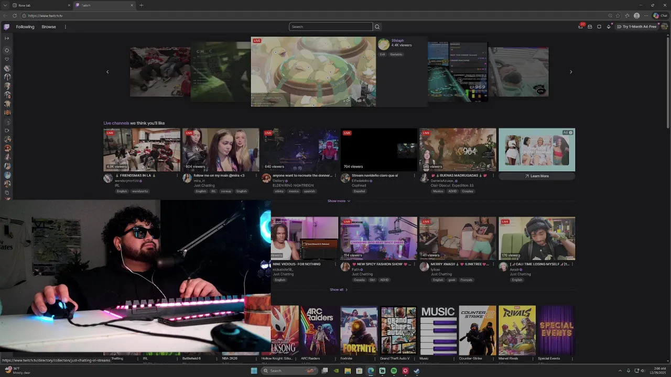Click Learn More on the ad card

tap(537, 176)
